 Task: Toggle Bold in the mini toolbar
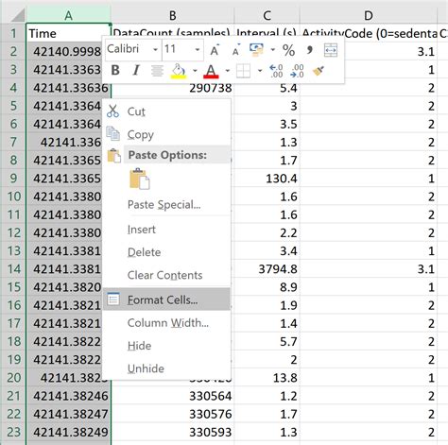point(115,70)
